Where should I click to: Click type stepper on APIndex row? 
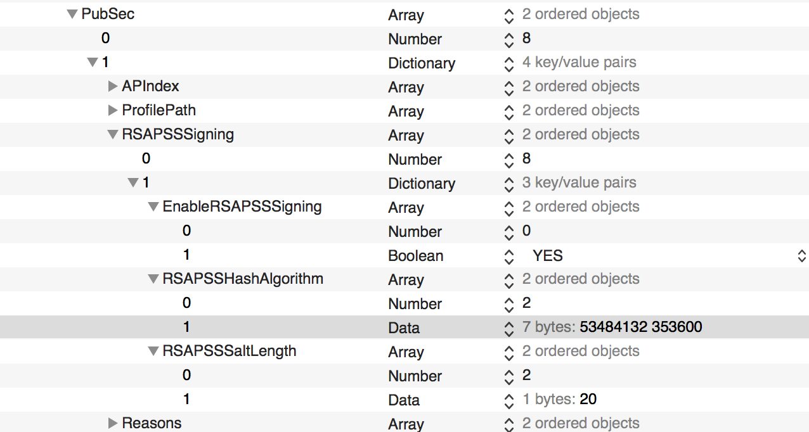point(508,87)
